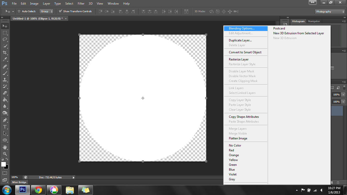Select the Rectangular Marquee tool
Screen dimensions: 347x195
coord(5,33)
